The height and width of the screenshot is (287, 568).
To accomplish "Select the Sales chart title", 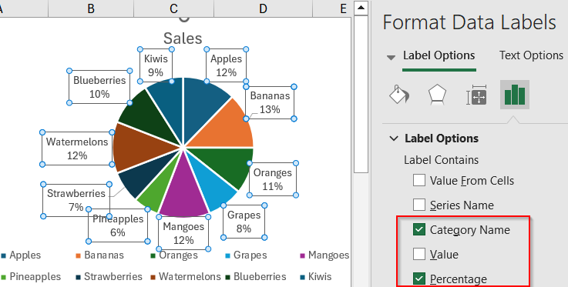I will [183, 38].
